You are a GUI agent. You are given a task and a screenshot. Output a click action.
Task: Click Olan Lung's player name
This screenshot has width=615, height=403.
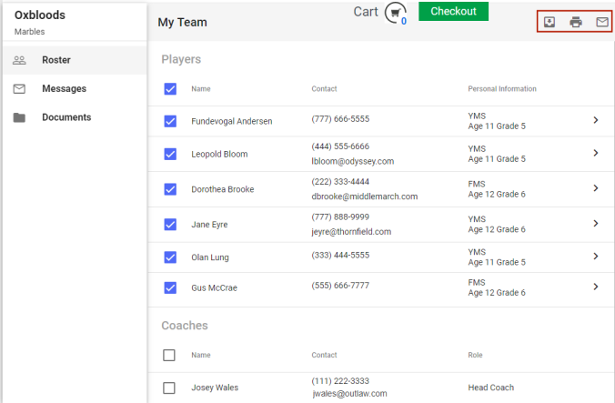(210, 257)
